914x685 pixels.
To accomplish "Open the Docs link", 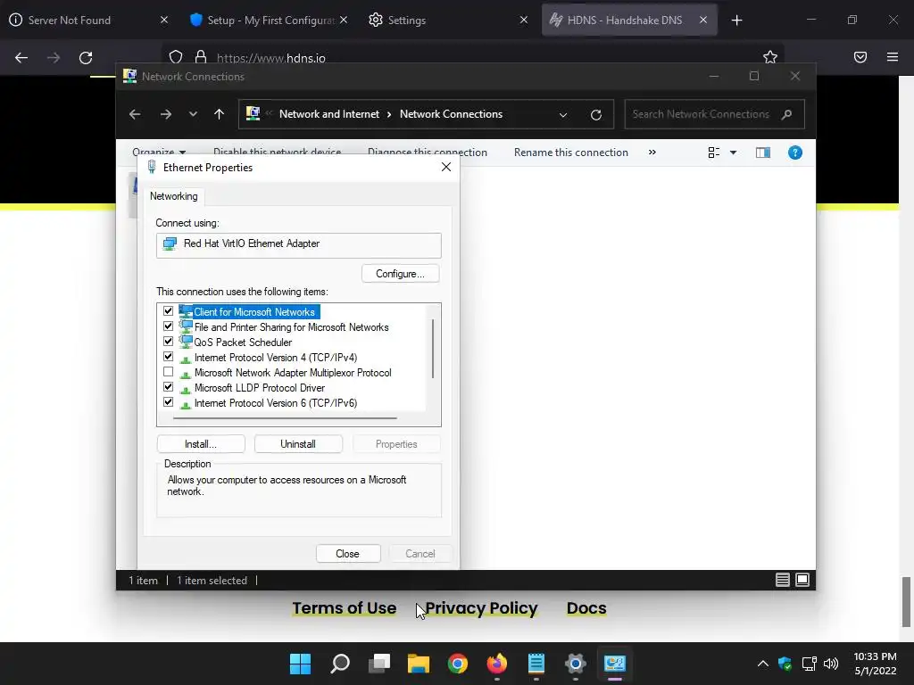I will [x=586, y=608].
